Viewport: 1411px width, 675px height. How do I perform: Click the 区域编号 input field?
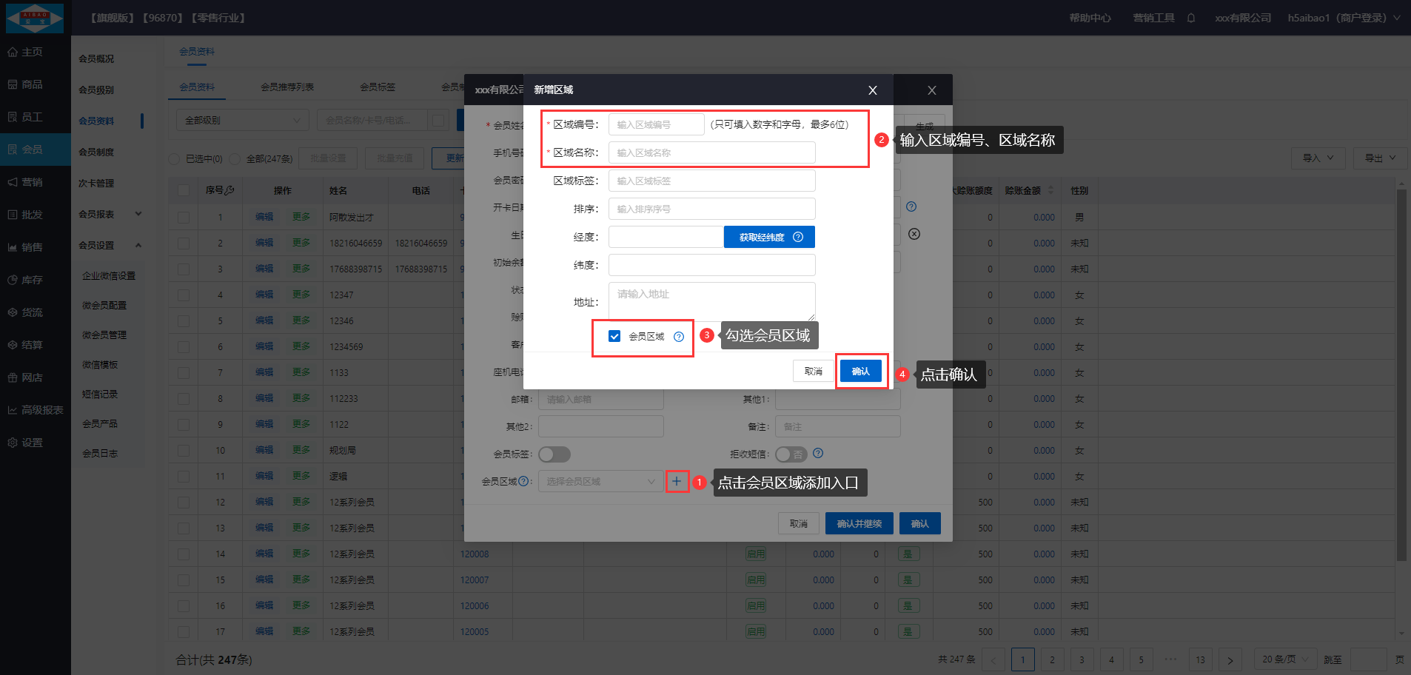pyautogui.click(x=656, y=124)
